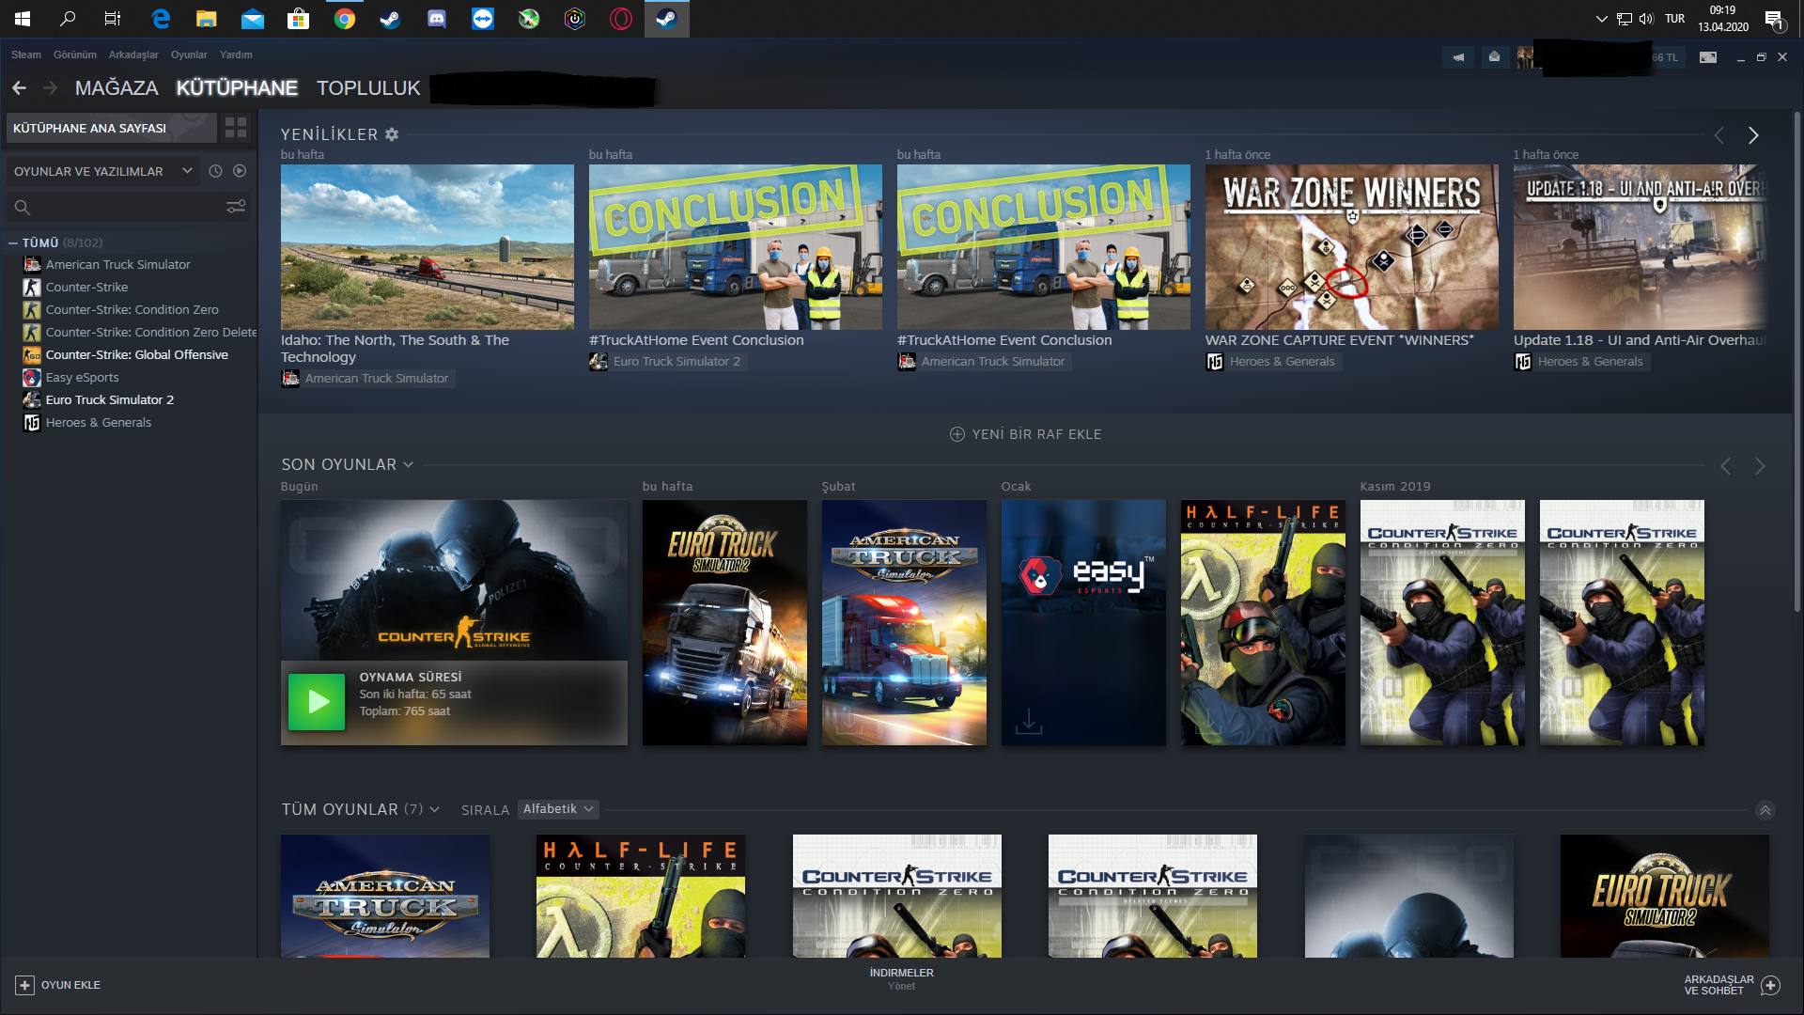This screenshot has height=1015, width=1804.
Task: Click Euro Truck Simulator 2 tag under news
Action: coord(668,361)
